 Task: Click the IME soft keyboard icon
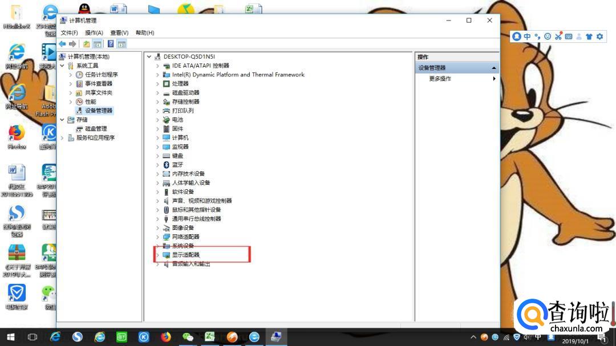pyautogui.click(x=569, y=36)
